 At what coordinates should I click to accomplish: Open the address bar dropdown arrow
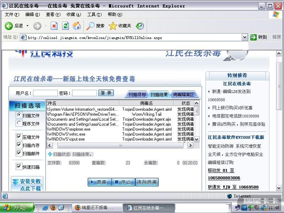click(x=245, y=37)
